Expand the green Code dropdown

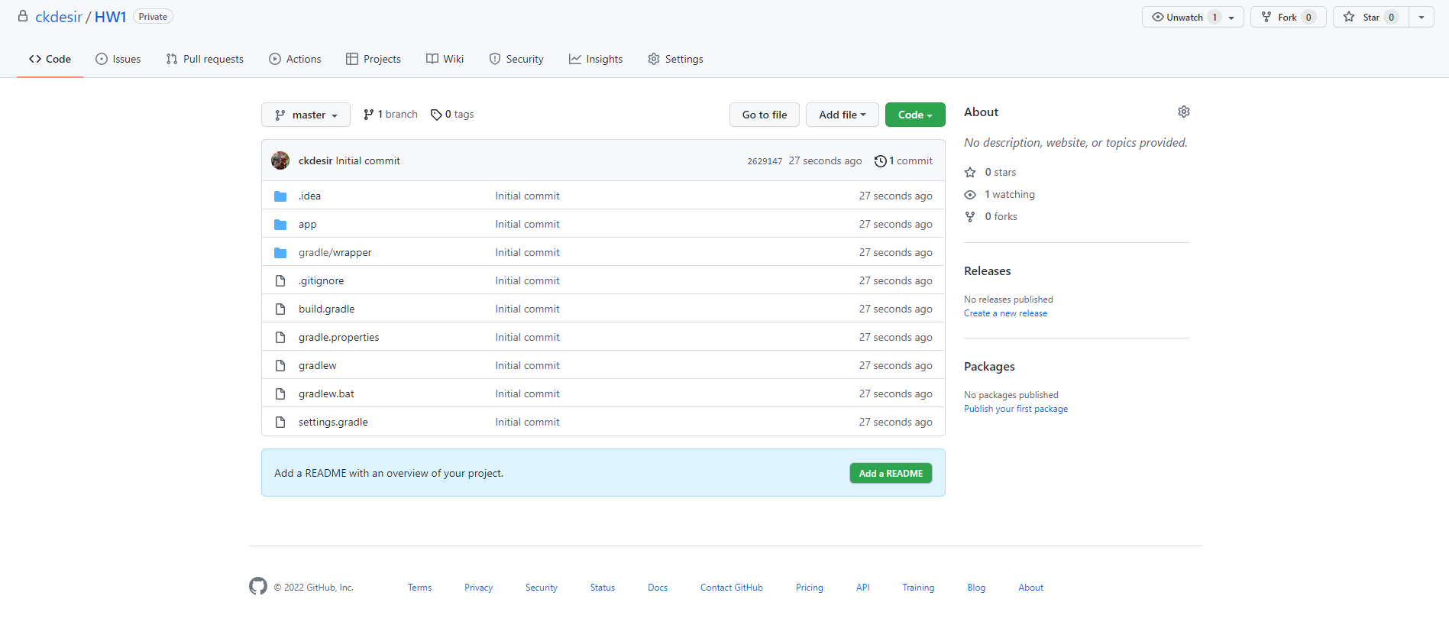coord(914,115)
